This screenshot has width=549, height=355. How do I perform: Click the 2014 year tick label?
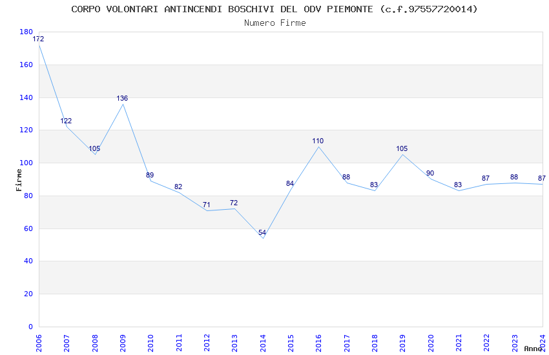(263, 343)
